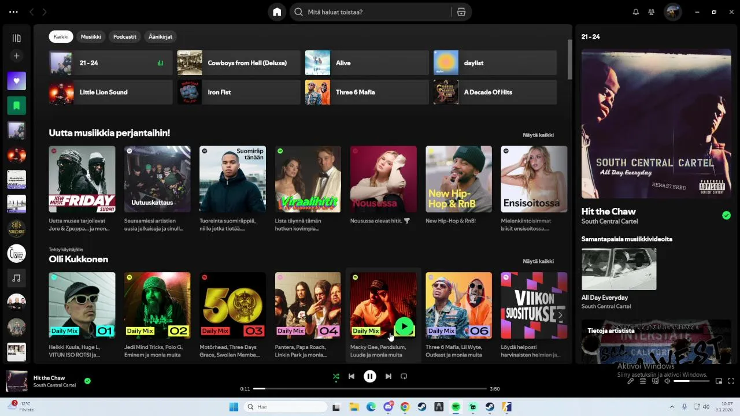
Task: Play Daily Mix 05 with the green button
Action: [404, 327]
